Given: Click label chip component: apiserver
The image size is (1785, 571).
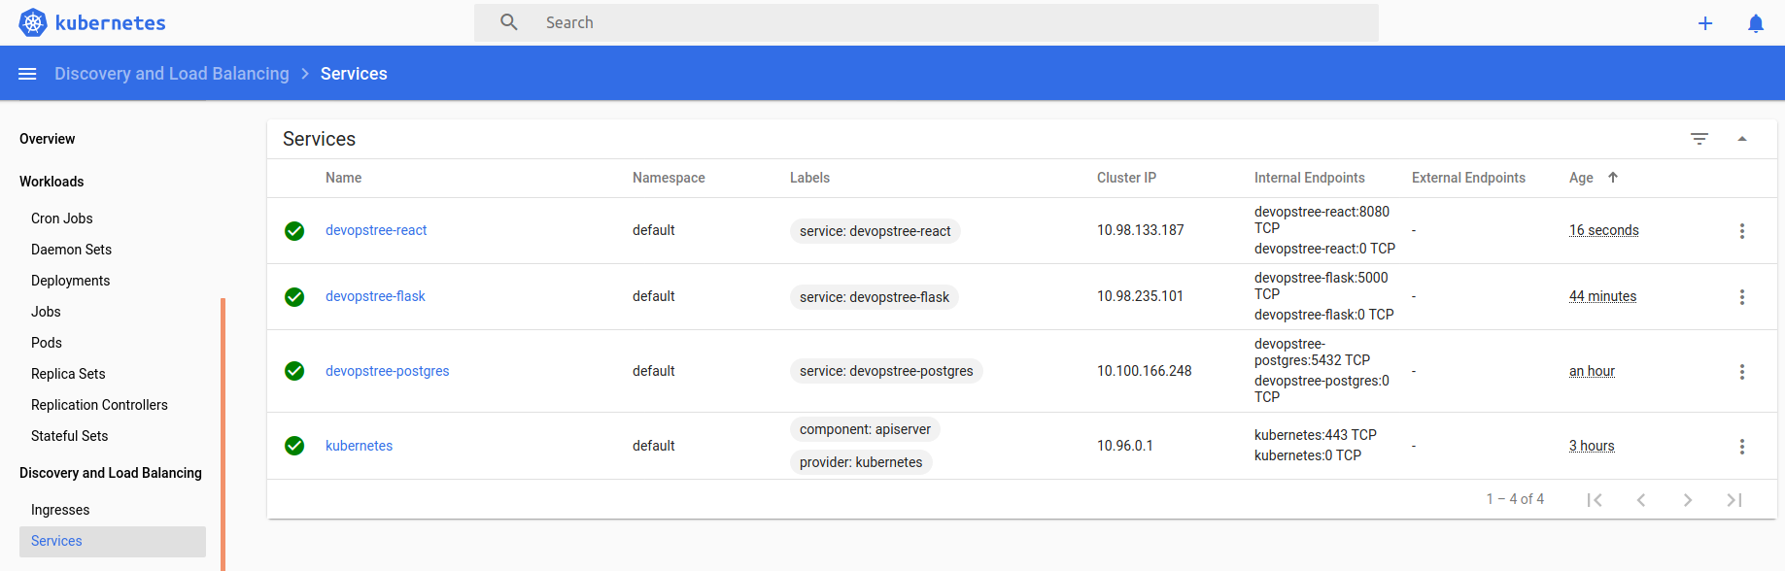Looking at the screenshot, I should [865, 429].
